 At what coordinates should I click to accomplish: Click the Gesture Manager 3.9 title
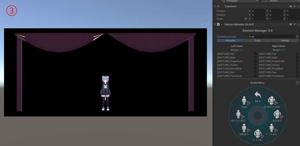tap(257, 30)
